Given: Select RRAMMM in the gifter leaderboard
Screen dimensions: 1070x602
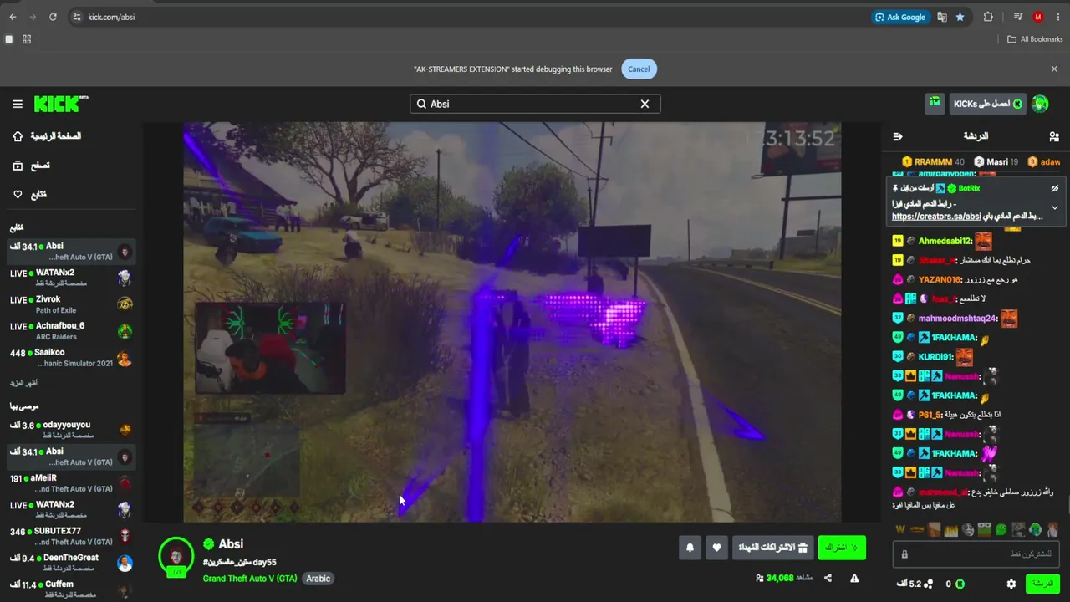Looking at the screenshot, I should point(933,161).
